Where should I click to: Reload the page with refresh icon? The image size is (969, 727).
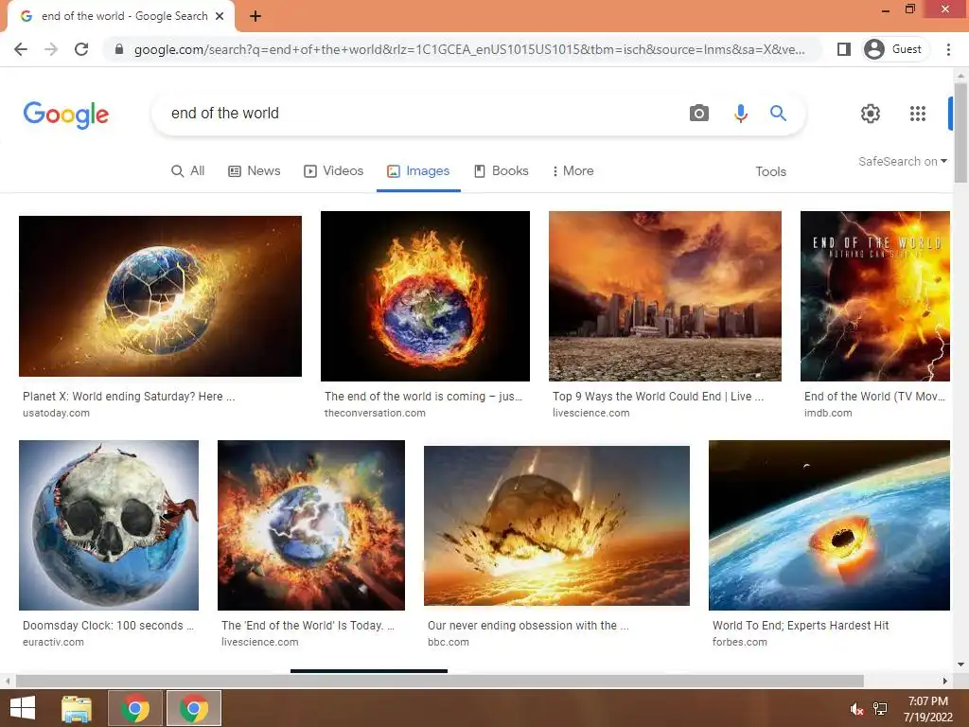coord(81,49)
